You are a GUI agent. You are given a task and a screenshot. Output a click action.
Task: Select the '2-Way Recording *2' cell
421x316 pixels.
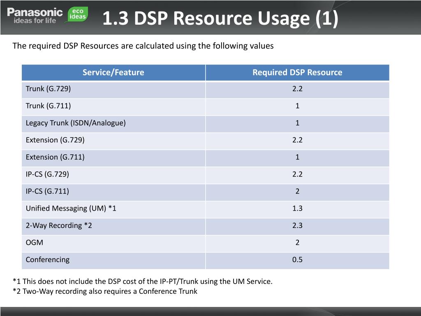coord(113,226)
